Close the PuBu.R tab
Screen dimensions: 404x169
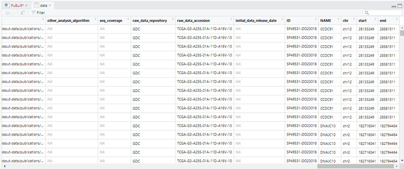point(26,5)
